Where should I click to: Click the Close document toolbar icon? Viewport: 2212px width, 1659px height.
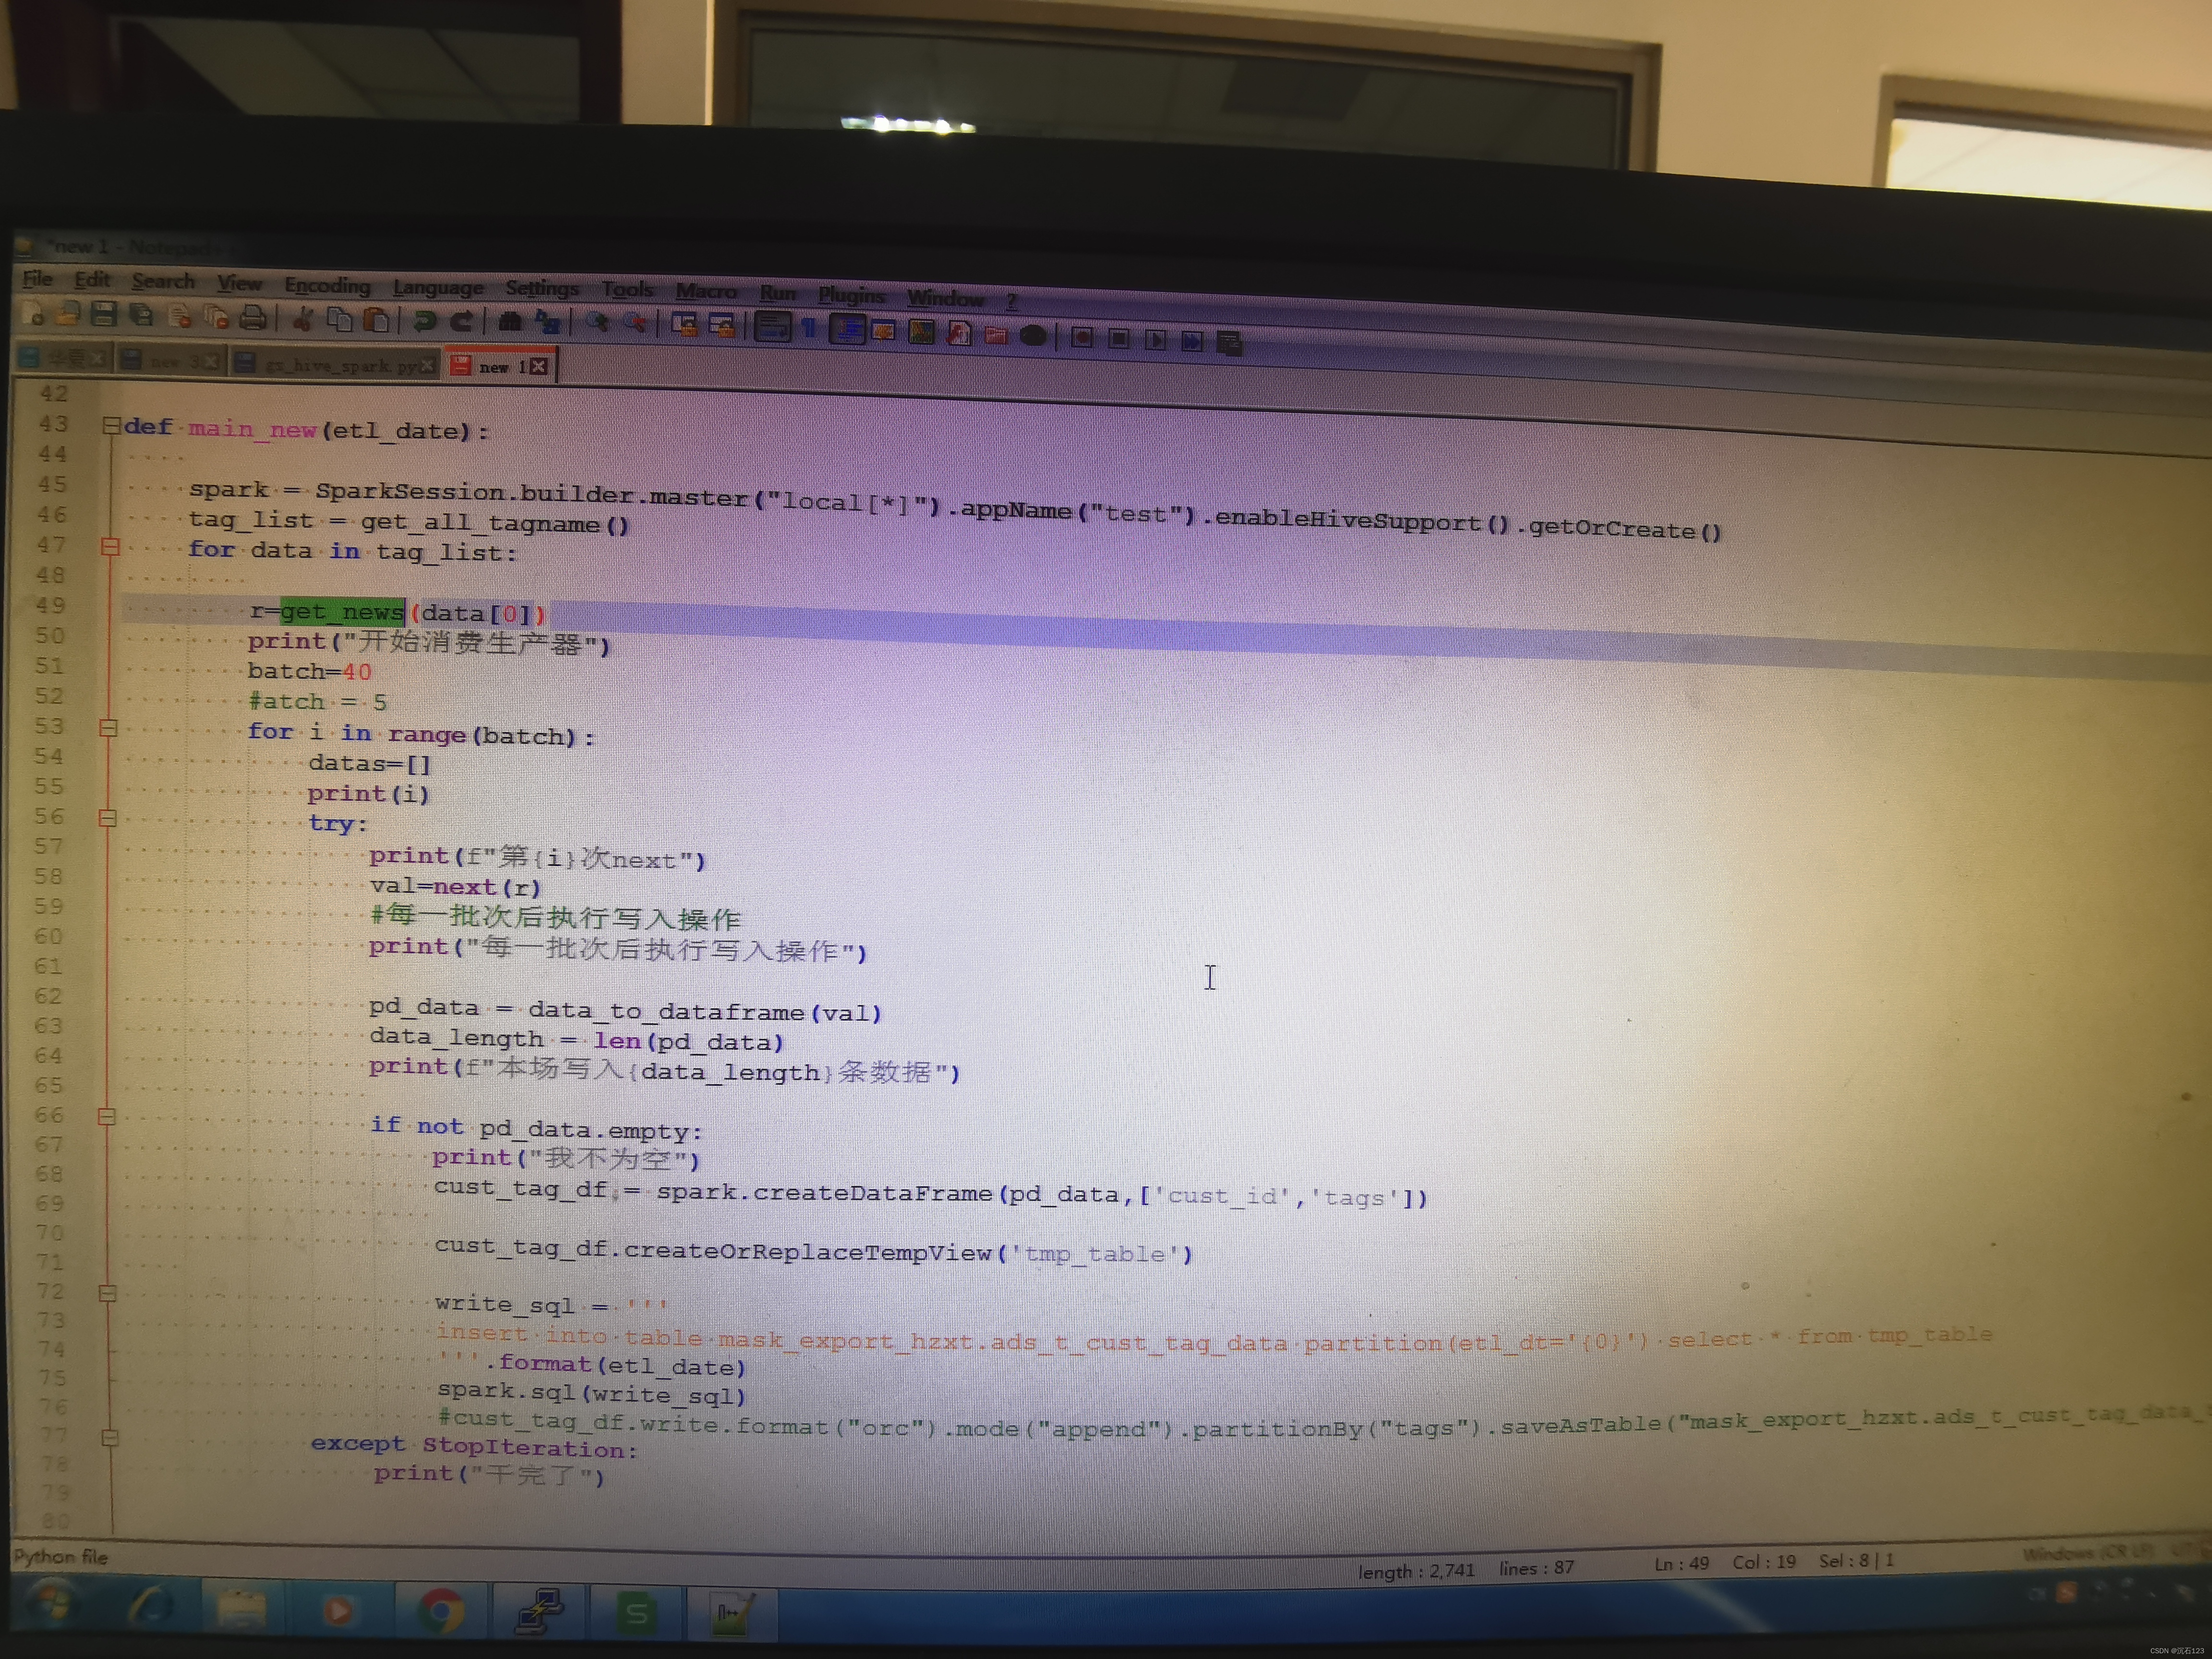point(180,317)
